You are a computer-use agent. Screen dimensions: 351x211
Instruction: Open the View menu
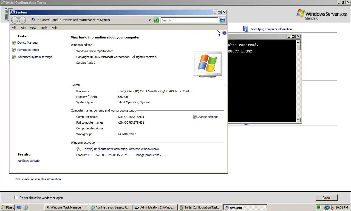[x=33, y=28]
